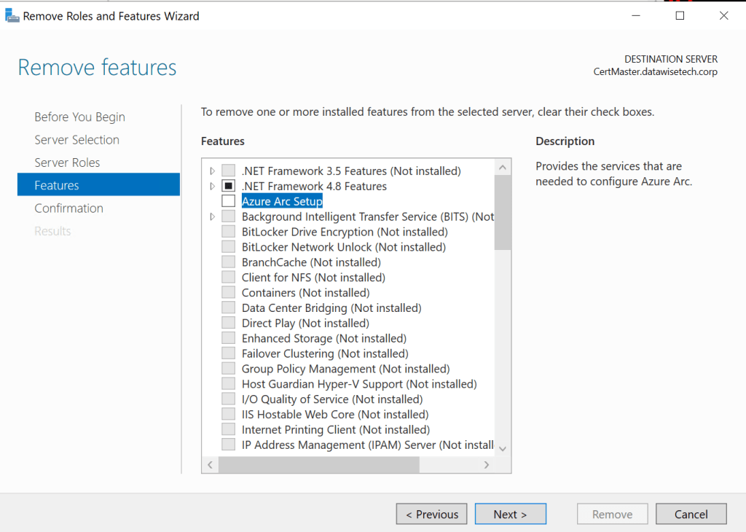Select the Enhanced Storage row

pyautogui.click(x=324, y=338)
